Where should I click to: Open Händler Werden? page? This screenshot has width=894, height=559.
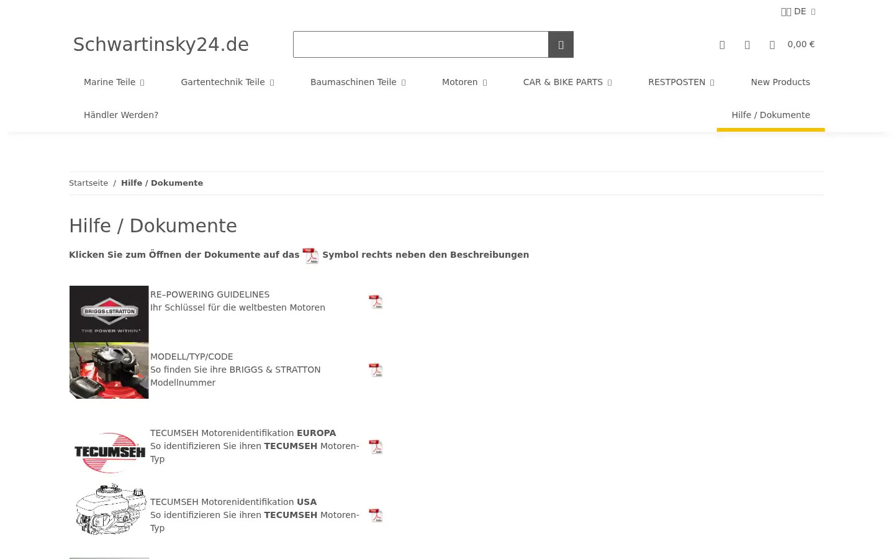(x=121, y=115)
